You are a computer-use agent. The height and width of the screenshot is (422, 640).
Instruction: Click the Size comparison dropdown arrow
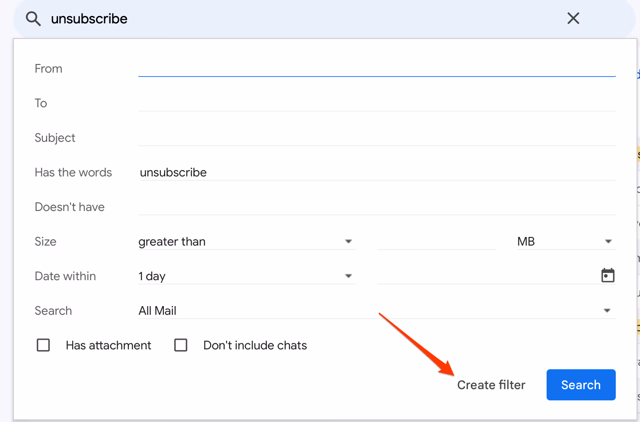[349, 241]
